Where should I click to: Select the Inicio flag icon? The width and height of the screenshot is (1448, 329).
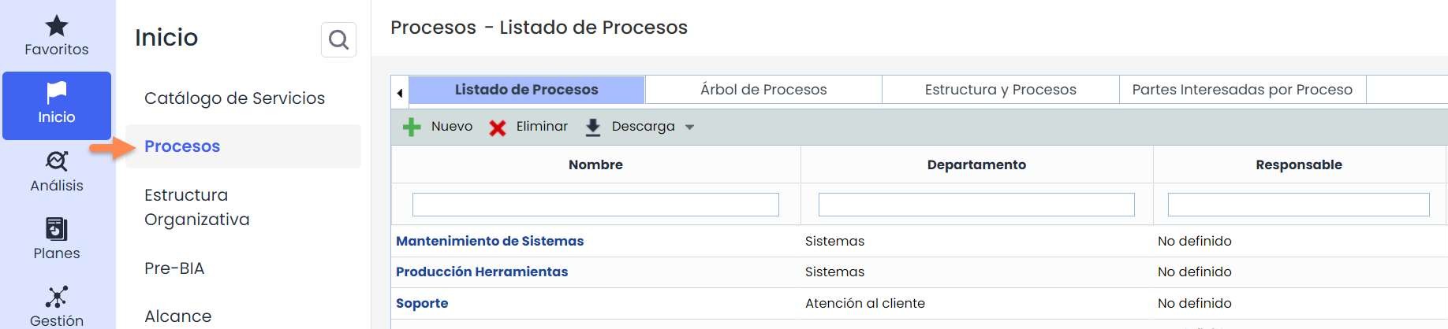click(57, 93)
